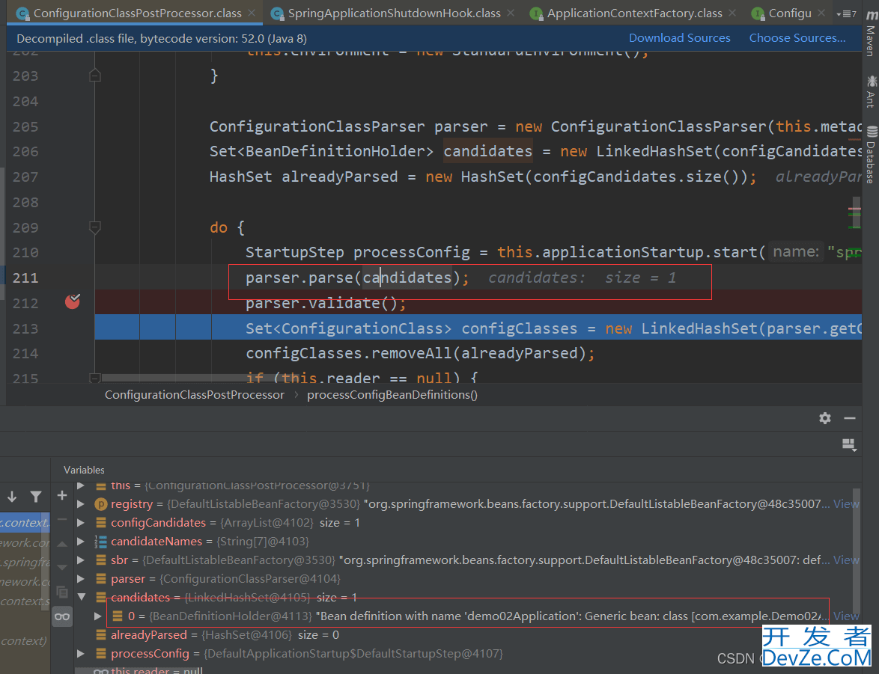This screenshot has height=674, width=879.
Task: Click the configClasses.removeAll(alreadyParsed) line
Action: [420, 354]
